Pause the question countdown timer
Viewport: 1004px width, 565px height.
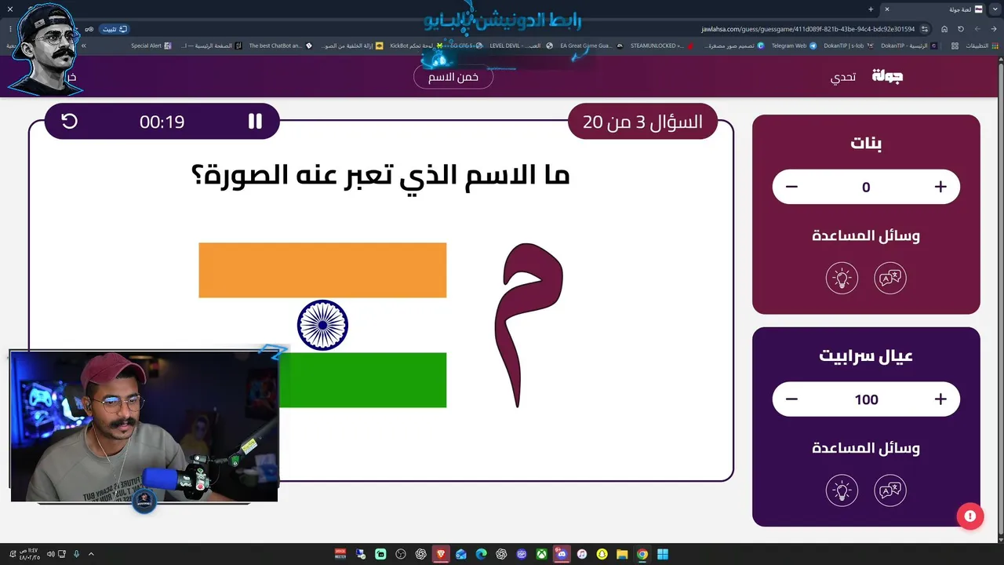[255, 122]
